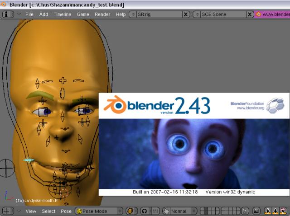Viewport: 290px width, 216px height.
Task: Toggle move object centers only button
Action: (x=156, y=211)
